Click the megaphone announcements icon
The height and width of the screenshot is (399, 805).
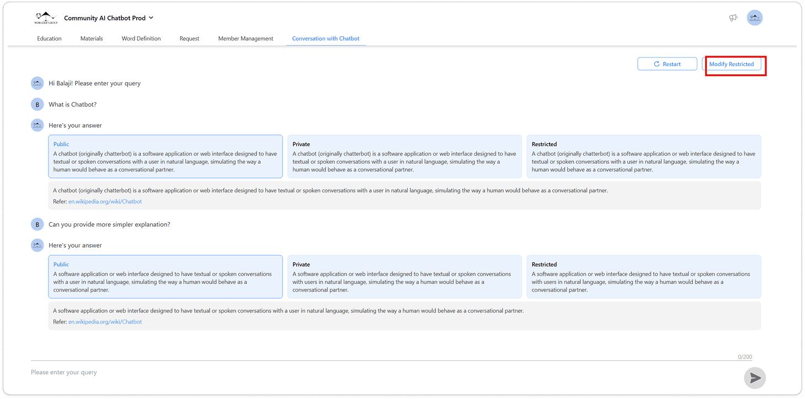[733, 18]
